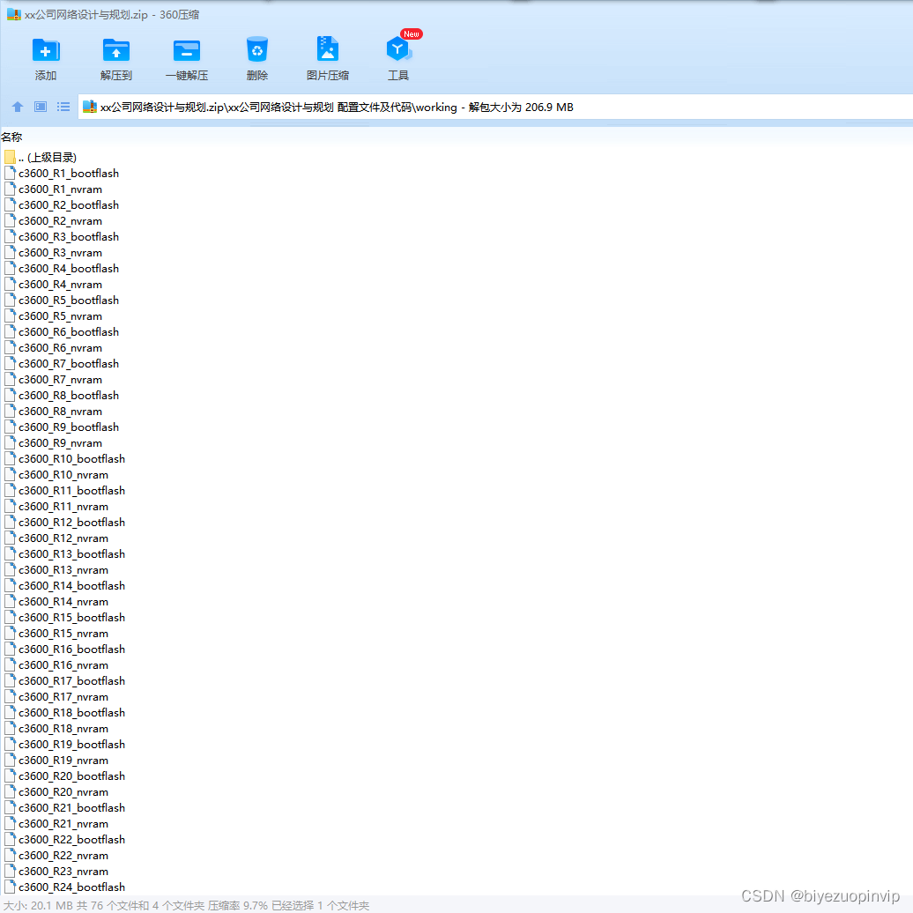Viewport: 913px width, 913px height.
Task: Select file c3600_R16_nvram
Action: pos(56,665)
